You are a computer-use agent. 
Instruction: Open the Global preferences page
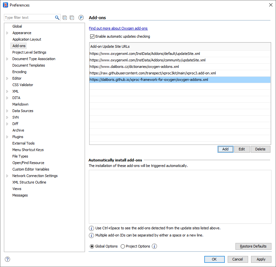[x=17, y=26]
